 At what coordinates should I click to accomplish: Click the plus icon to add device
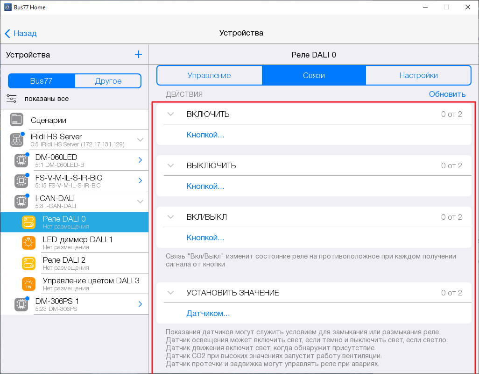[x=138, y=55]
